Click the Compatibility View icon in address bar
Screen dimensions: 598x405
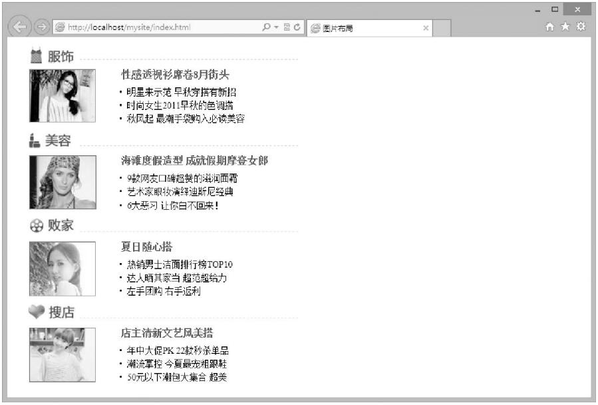pos(287,27)
